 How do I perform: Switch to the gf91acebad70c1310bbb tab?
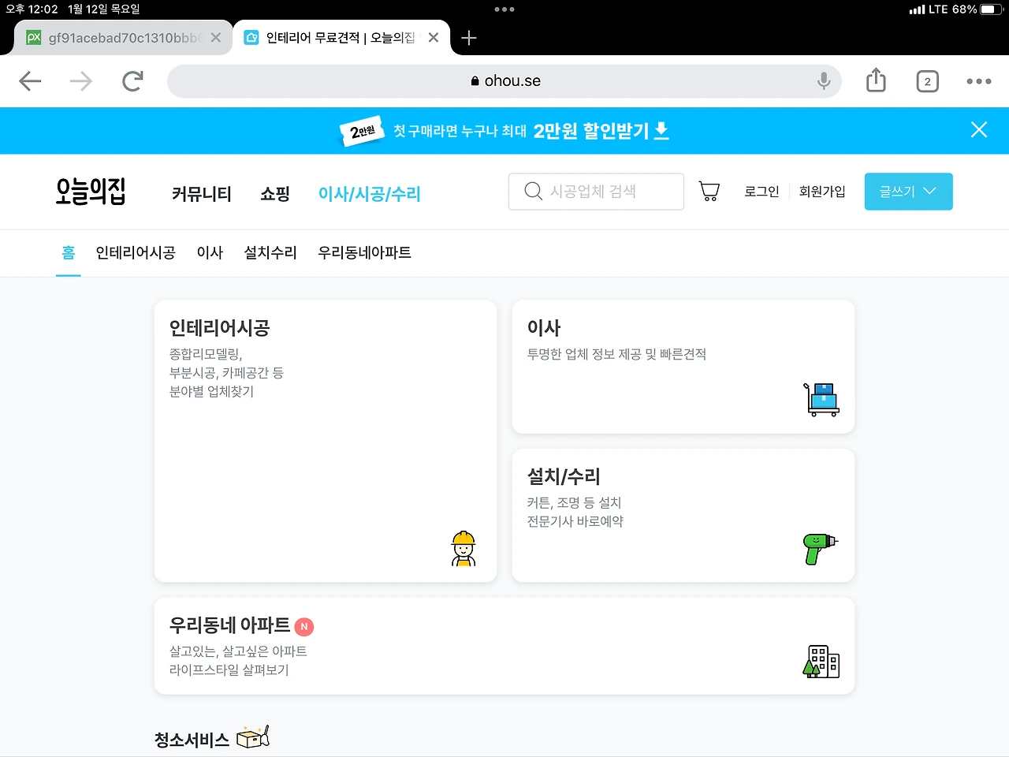tap(124, 38)
